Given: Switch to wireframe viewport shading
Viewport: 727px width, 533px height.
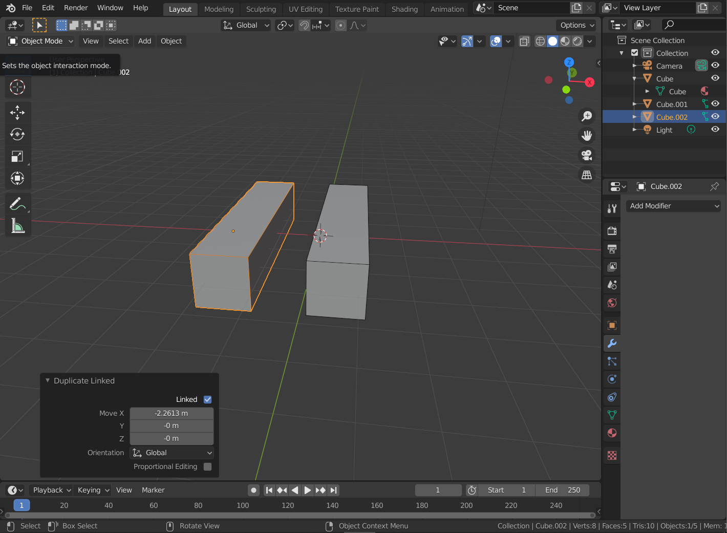Looking at the screenshot, I should tap(540, 41).
